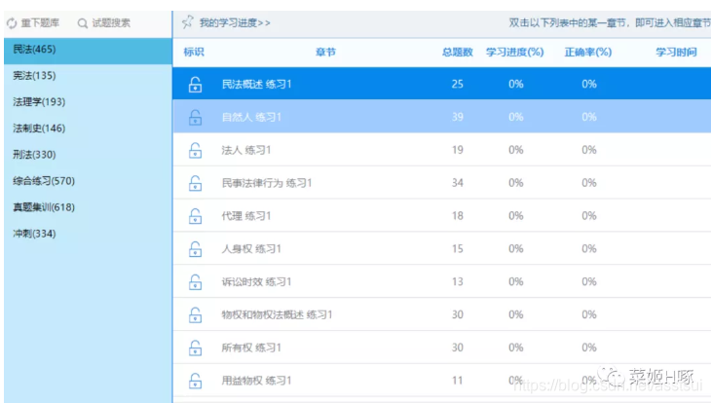Click total count 34 for 民事法律行为
The image size is (711, 403).
coord(458,183)
